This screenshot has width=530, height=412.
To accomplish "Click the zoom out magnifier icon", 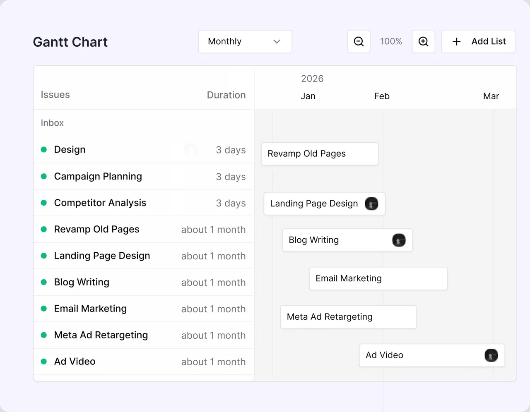I will click(359, 41).
